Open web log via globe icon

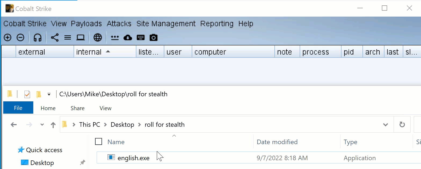point(98,38)
